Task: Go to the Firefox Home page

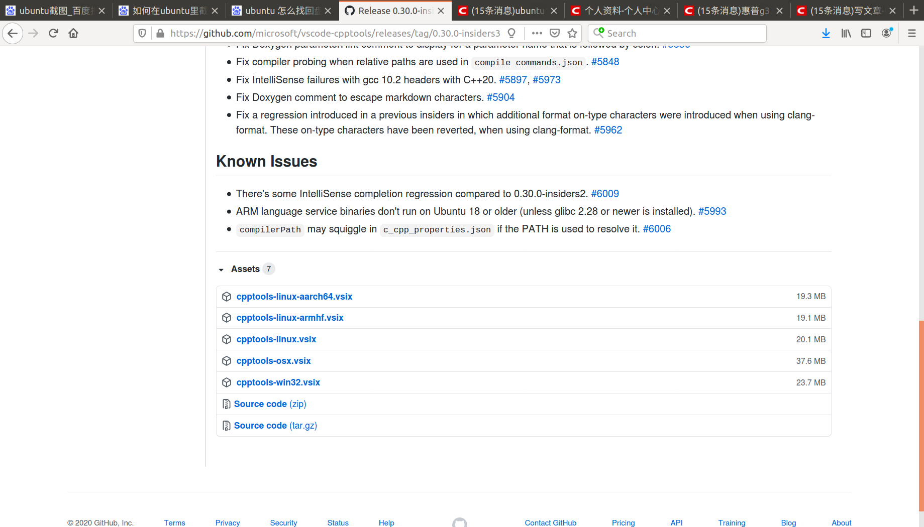Action: (x=73, y=33)
